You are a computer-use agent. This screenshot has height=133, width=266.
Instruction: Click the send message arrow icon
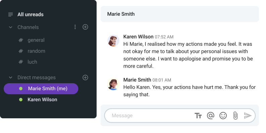click(248, 116)
